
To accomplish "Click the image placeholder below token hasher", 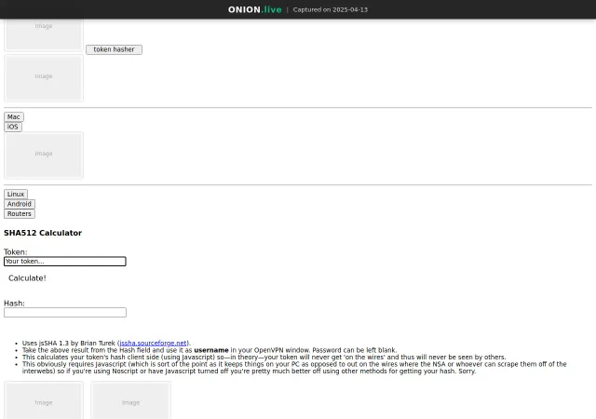I will pos(44,78).
